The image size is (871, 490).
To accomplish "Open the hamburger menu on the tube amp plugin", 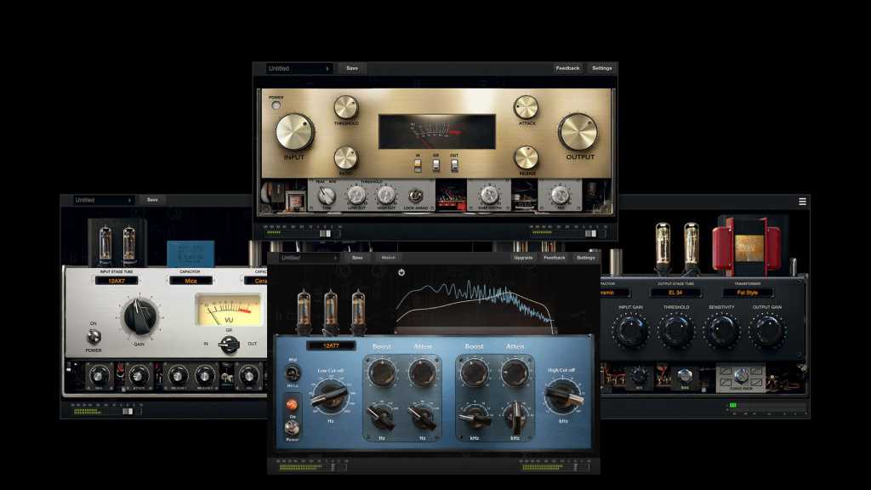I will click(802, 202).
